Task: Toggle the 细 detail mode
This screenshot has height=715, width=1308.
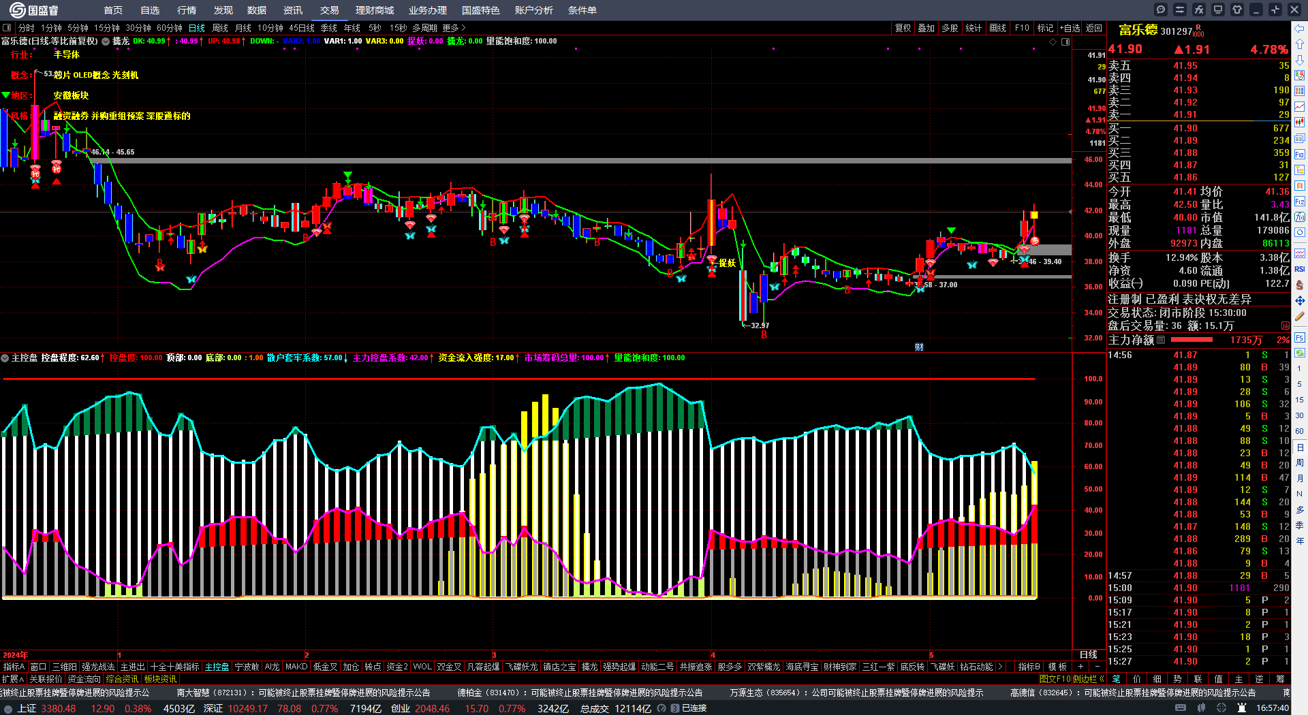Action: click(x=1157, y=679)
